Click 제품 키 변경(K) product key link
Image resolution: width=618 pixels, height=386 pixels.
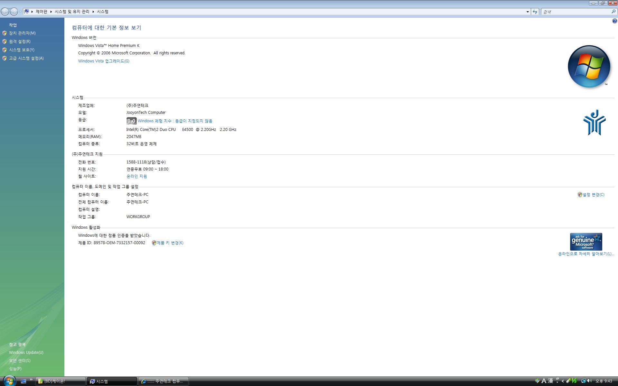(x=170, y=243)
